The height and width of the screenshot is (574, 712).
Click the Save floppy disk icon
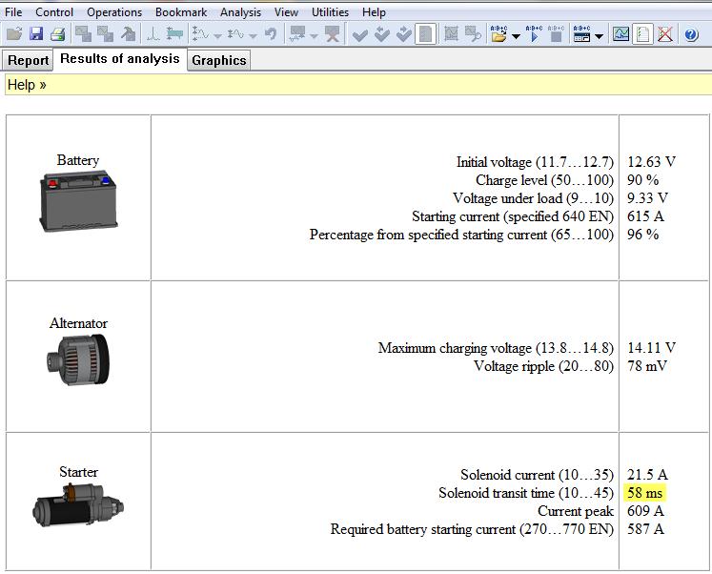pos(35,34)
